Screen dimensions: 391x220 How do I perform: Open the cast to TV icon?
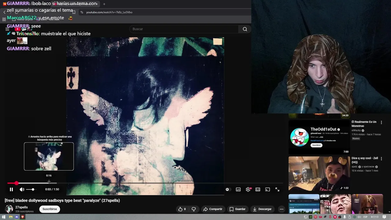point(268,189)
